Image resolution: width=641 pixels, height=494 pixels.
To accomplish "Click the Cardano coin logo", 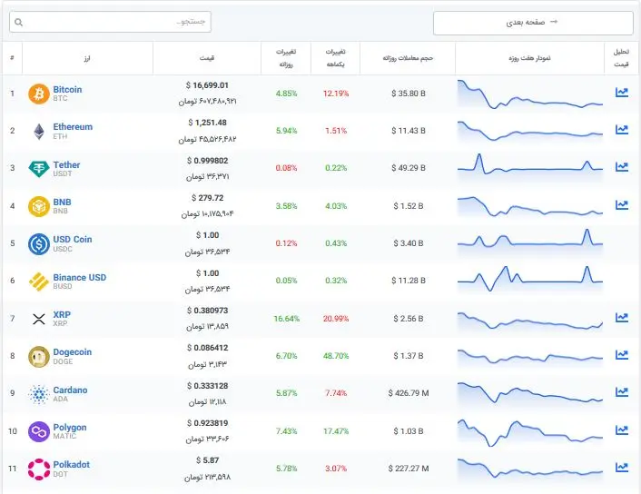I will pos(39,394).
